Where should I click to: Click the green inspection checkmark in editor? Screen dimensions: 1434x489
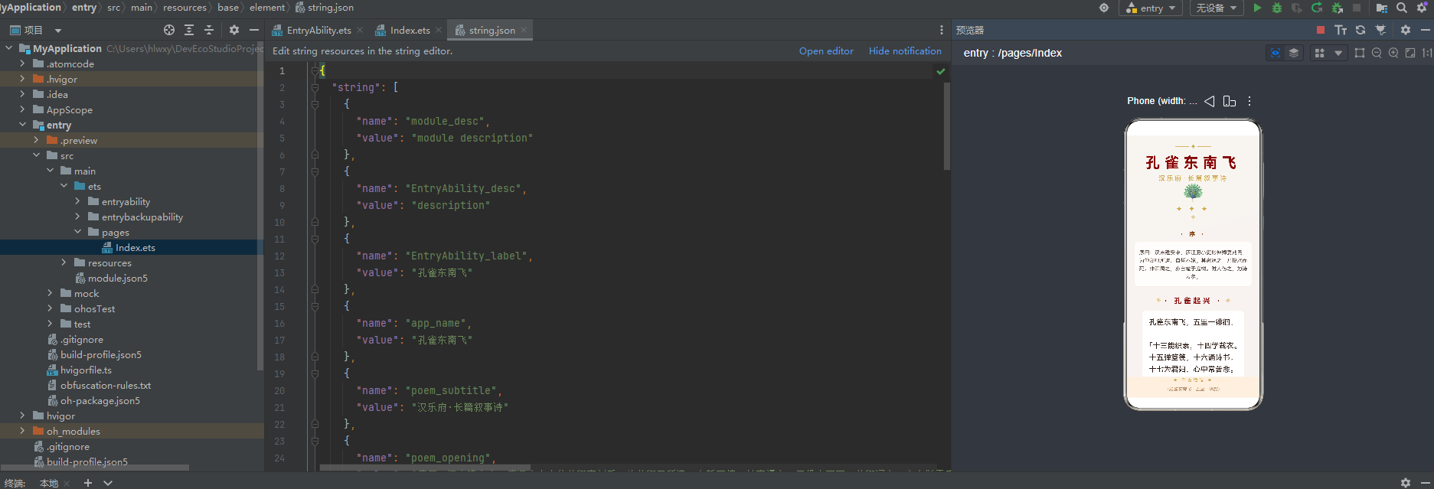(941, 71)
